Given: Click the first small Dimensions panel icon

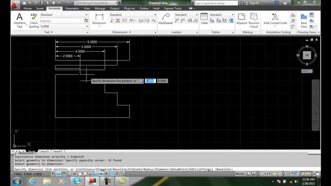Looking at the screenshot, I should 112,21.
